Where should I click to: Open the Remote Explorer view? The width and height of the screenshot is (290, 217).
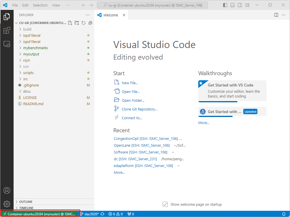pyautogui.click(x=7, y=44)
